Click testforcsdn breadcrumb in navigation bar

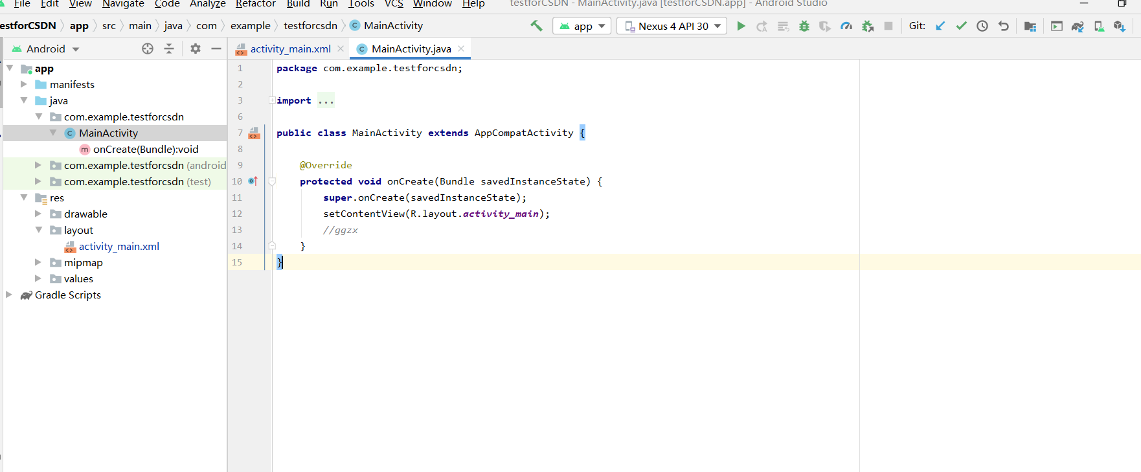point(310,26)
